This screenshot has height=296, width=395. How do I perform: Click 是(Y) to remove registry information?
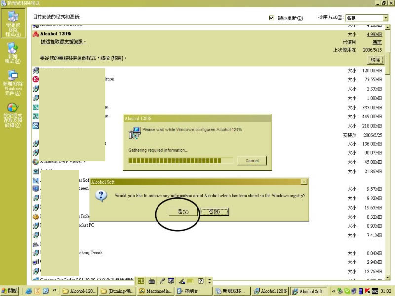point(183,212)
